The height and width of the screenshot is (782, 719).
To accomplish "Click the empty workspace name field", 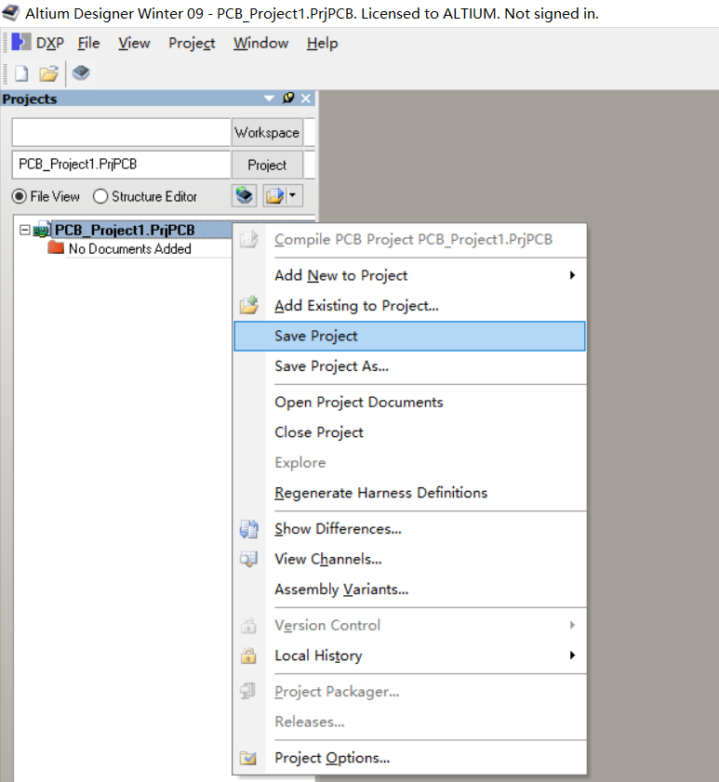I will (x=121, y=133).
